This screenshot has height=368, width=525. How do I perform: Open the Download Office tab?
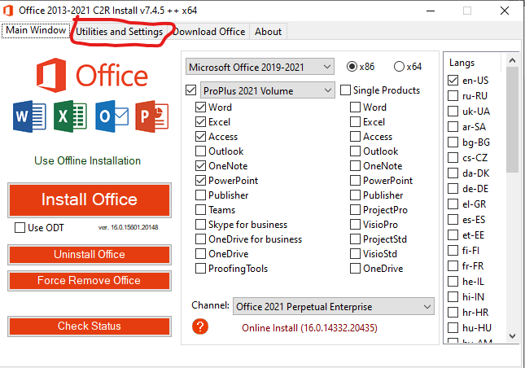[x=209, y=32]
